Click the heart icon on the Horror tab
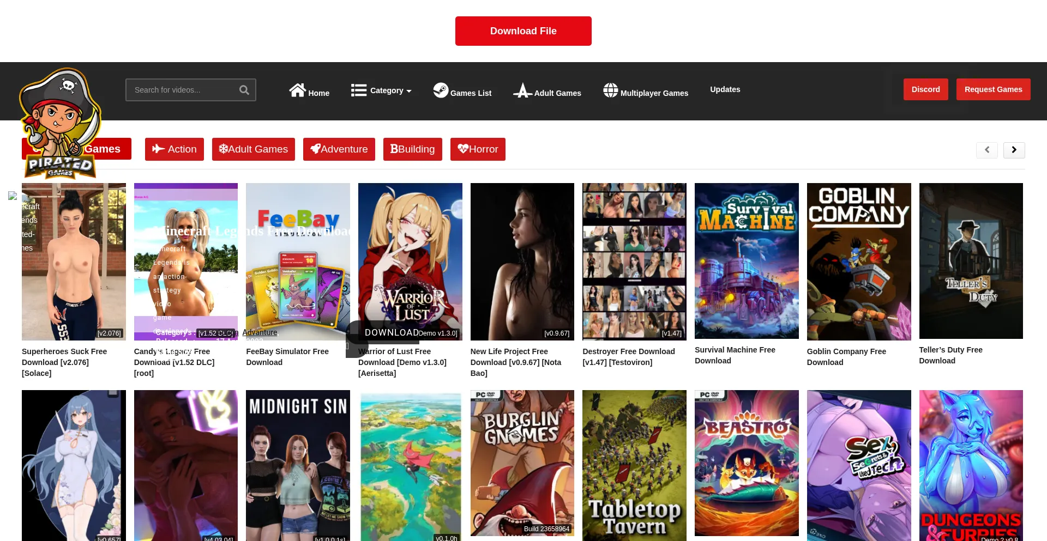Viewport: 1047px width, 541px height. 463,149
